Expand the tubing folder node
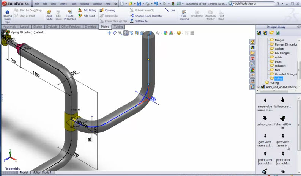301x176 pixels. coord(263,83)
